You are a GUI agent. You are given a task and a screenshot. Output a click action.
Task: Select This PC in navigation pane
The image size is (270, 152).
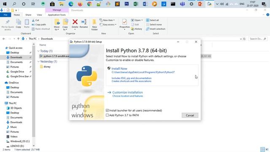pos(13,103)
